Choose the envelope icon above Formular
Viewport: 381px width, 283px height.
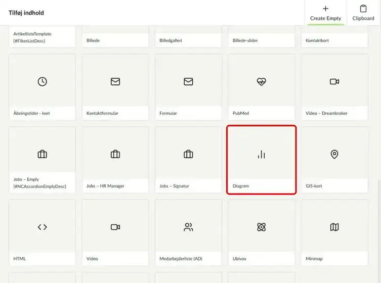point(188,81)
